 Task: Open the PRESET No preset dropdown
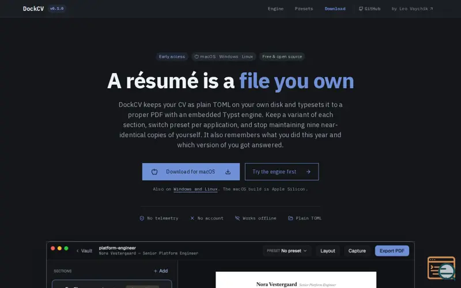[286, 251]
